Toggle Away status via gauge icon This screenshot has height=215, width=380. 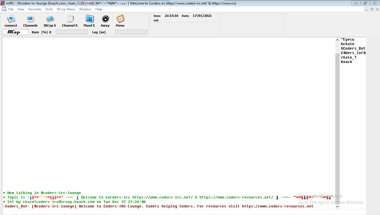click(105, 19)
